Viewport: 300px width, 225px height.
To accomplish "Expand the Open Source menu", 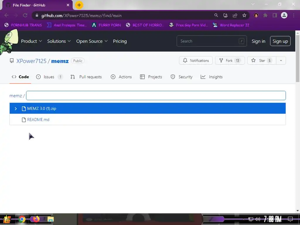I will (92, 41).
